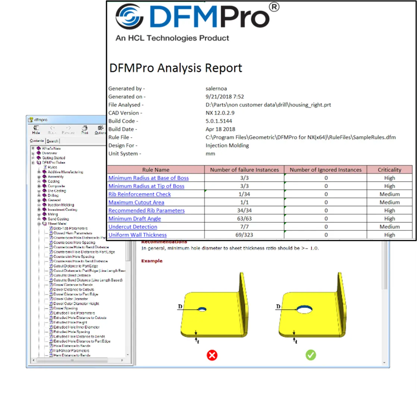Select Dowel Outer Diameter help topic
The width and height of the screenshot is (417, 394).
pos(71,299)
